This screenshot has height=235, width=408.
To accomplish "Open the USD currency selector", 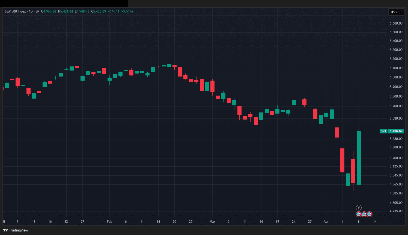I will click(396, 12).
